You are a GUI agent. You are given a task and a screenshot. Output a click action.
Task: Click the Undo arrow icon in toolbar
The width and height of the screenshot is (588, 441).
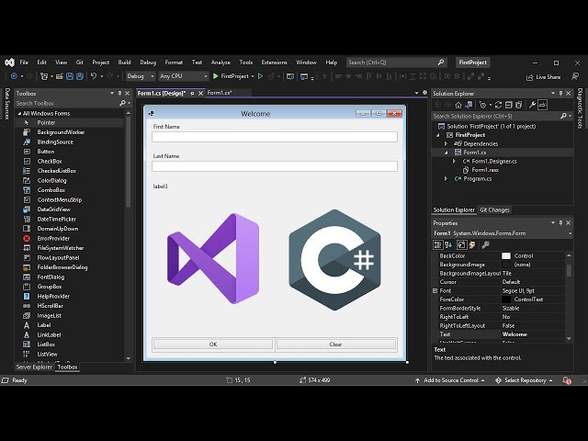(x=94, y=76)
